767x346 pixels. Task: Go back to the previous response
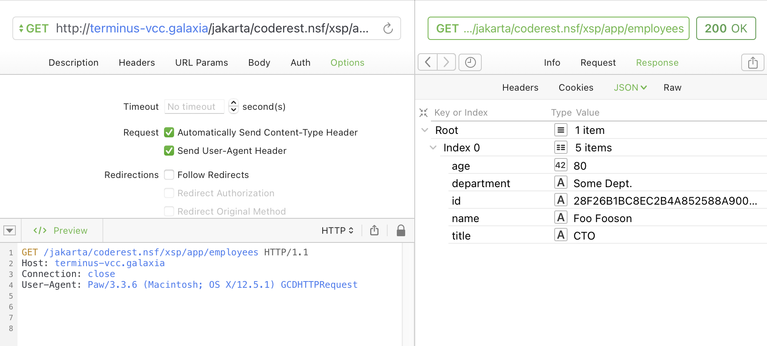428,62
